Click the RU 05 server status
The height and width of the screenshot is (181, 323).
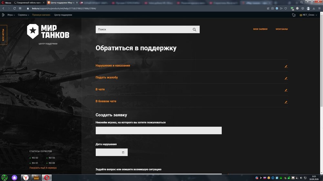(51, 158)
